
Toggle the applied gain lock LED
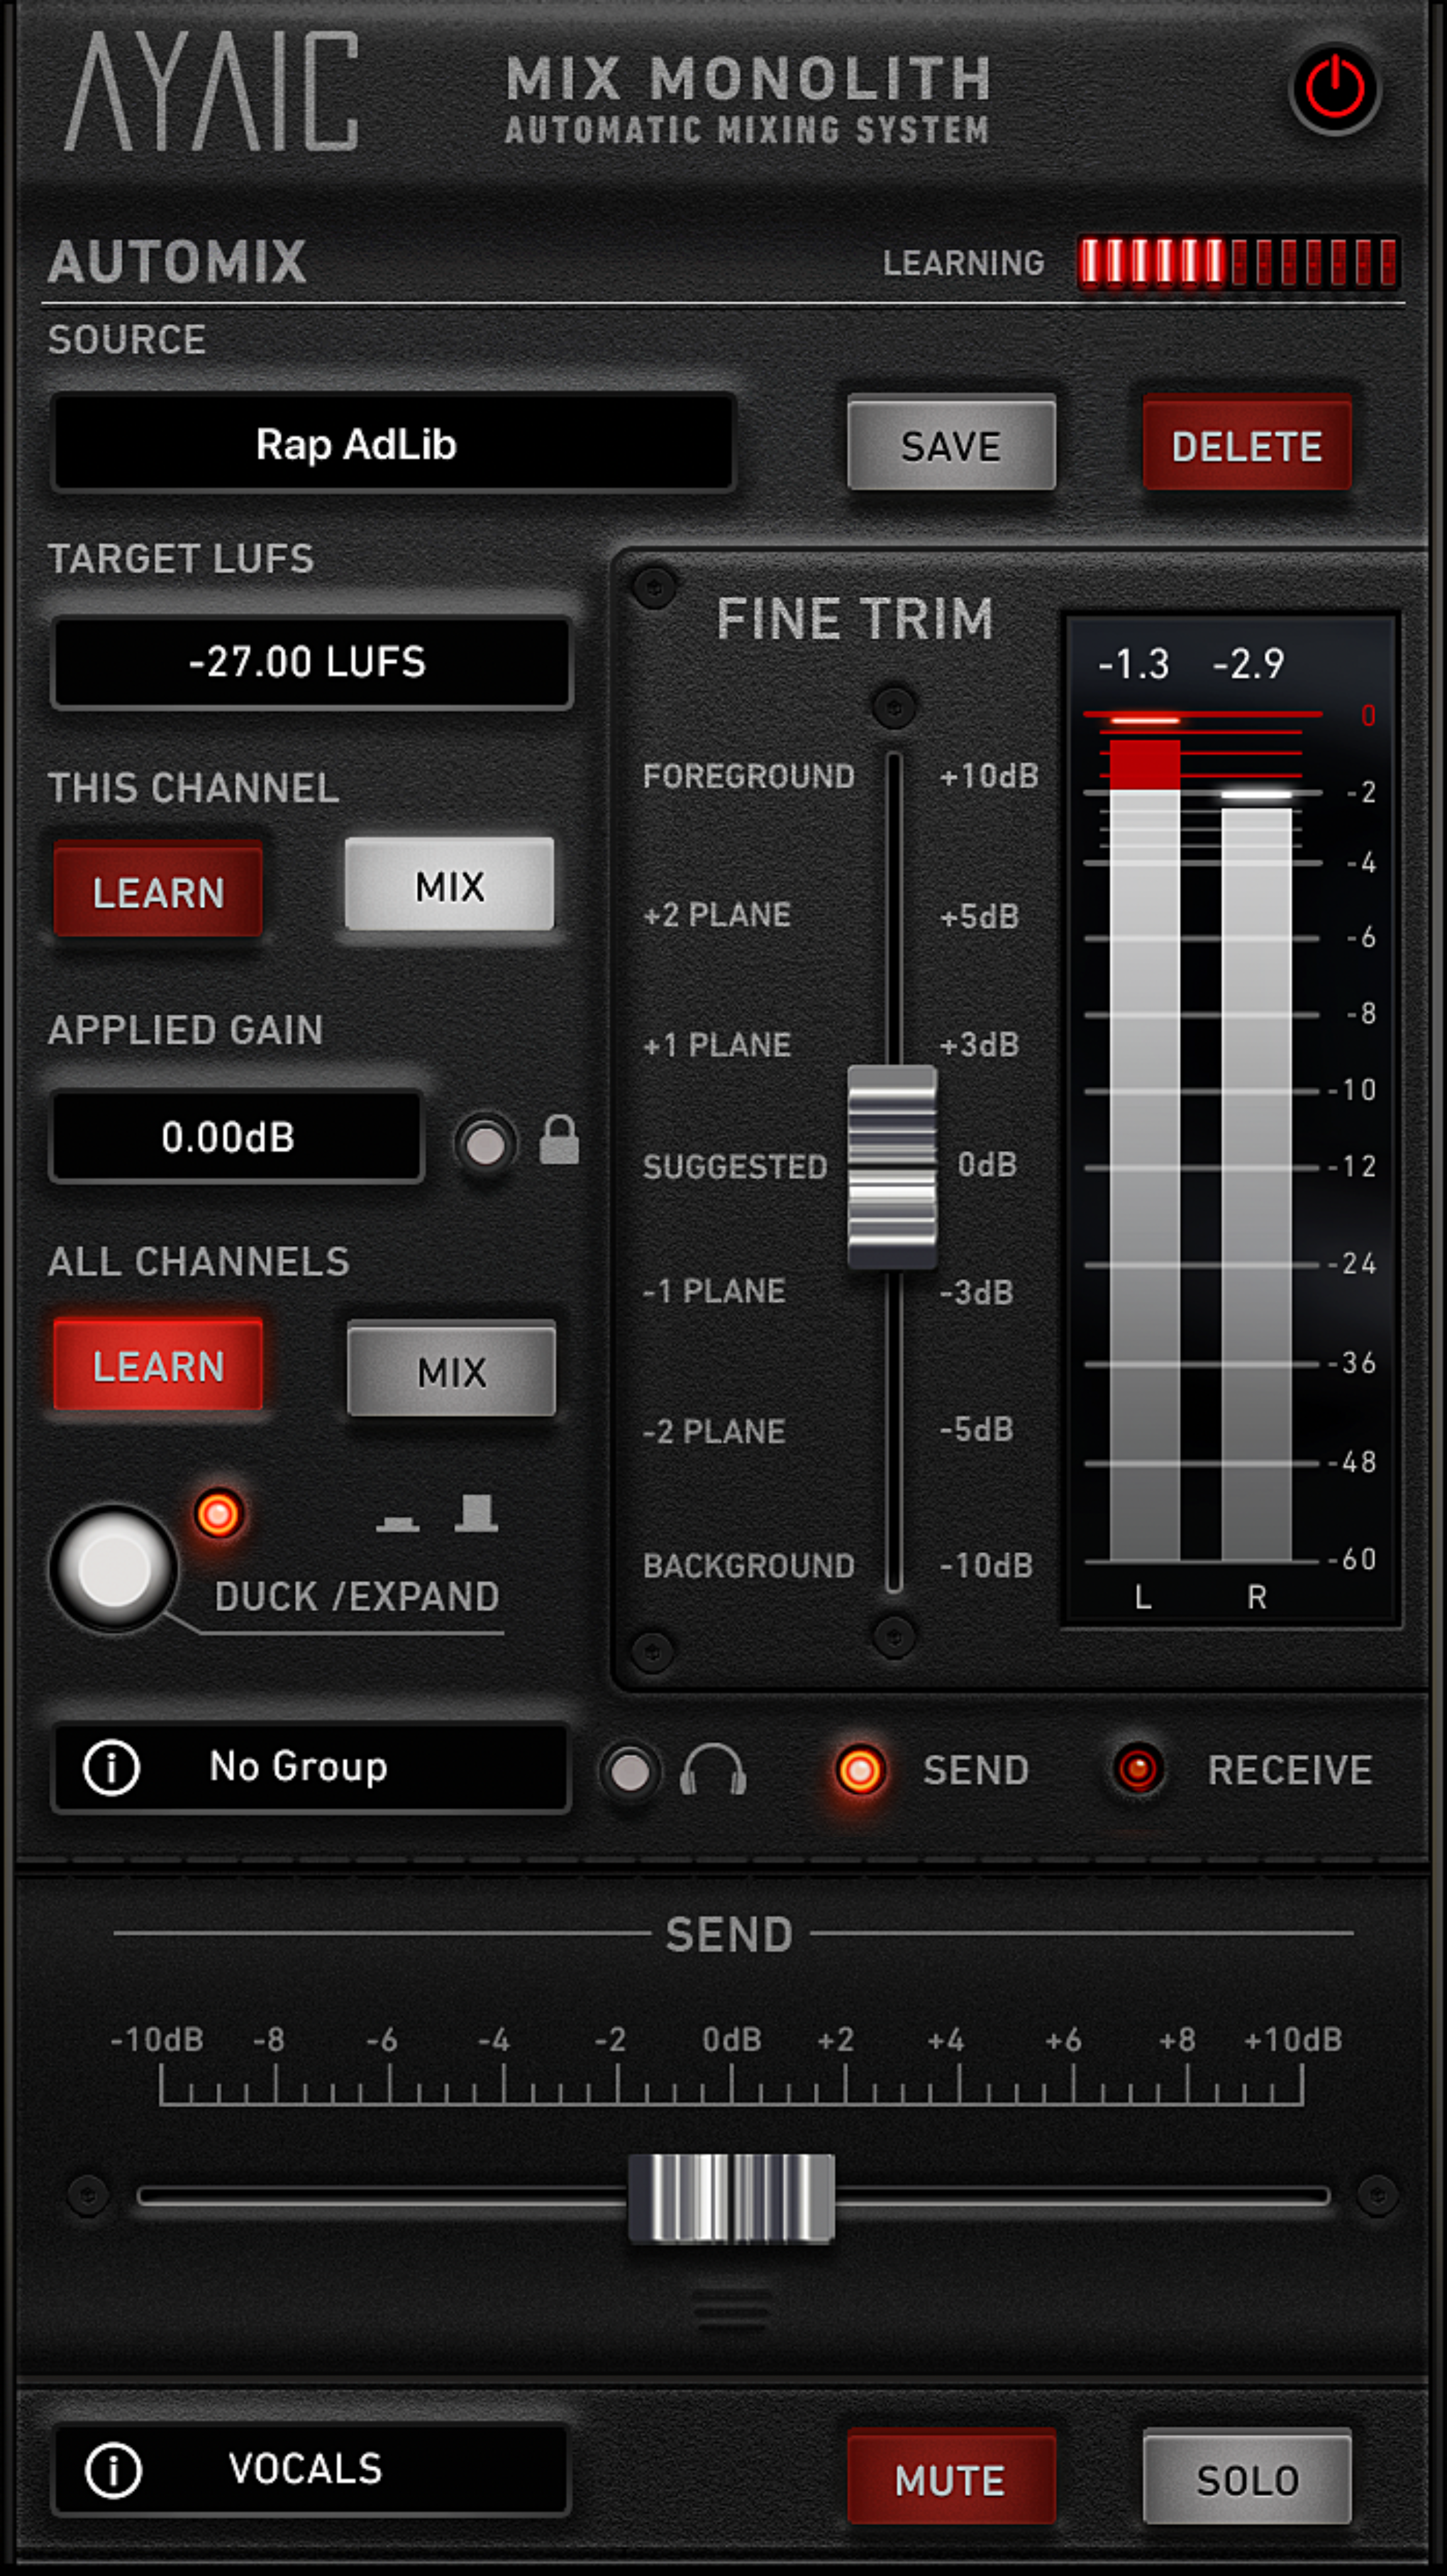pos(486,1144)
